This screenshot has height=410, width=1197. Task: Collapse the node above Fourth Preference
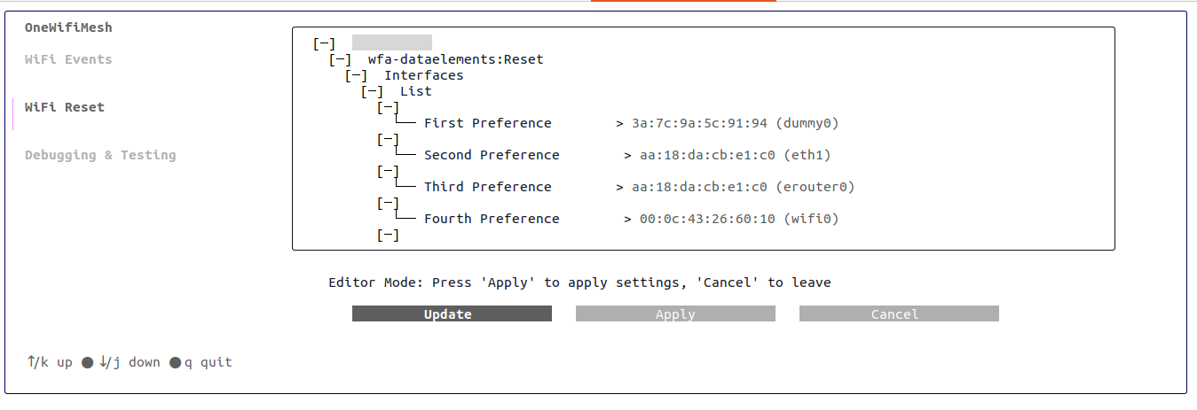388,203
